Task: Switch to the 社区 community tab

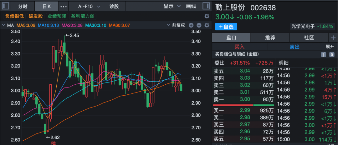Action: tap(309, 38)
